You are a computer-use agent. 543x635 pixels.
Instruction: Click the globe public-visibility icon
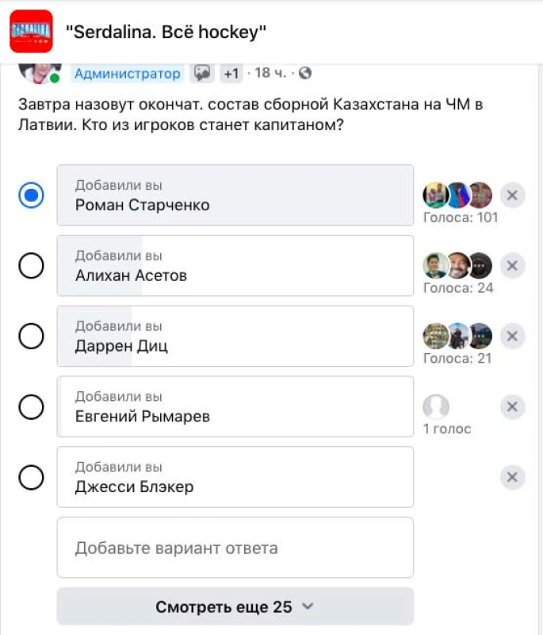pyautogui.click(x=305, y=73)
